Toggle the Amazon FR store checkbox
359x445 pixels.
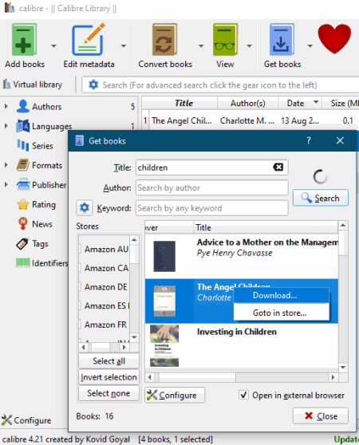80,325
